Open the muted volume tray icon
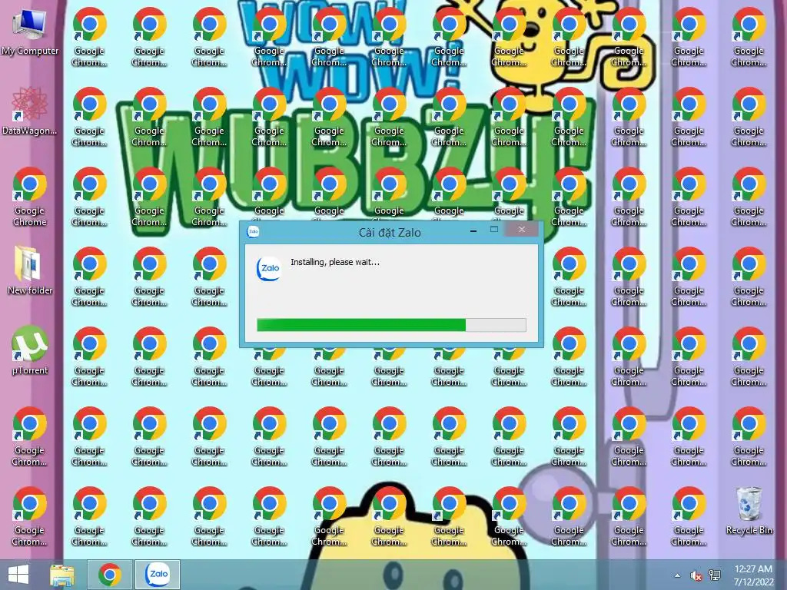 (x=696, y=576)
